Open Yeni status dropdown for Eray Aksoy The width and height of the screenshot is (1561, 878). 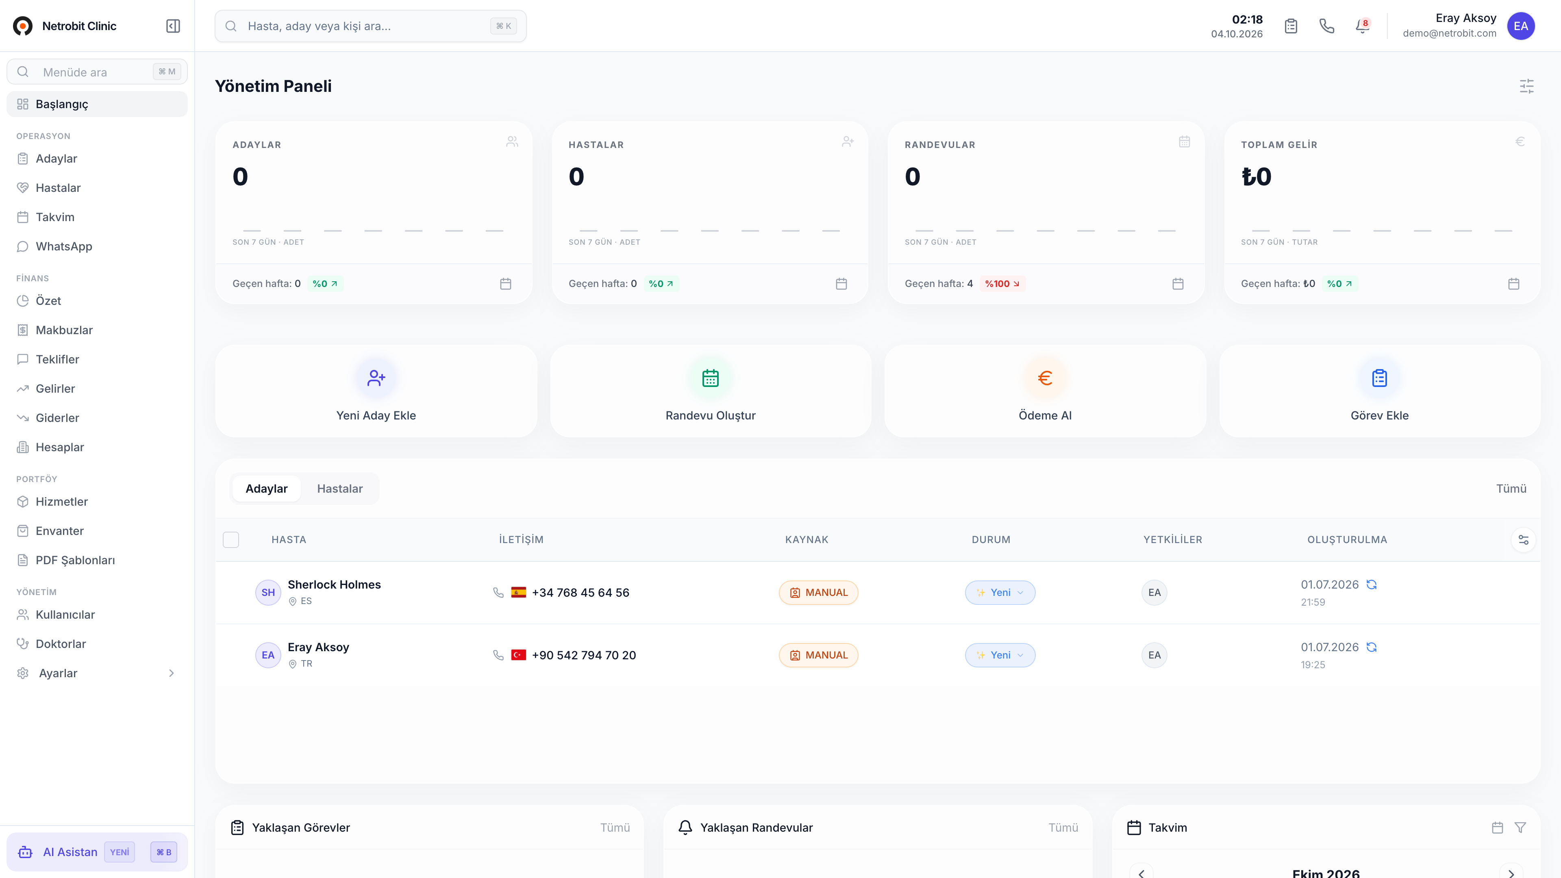[1000, 655]
